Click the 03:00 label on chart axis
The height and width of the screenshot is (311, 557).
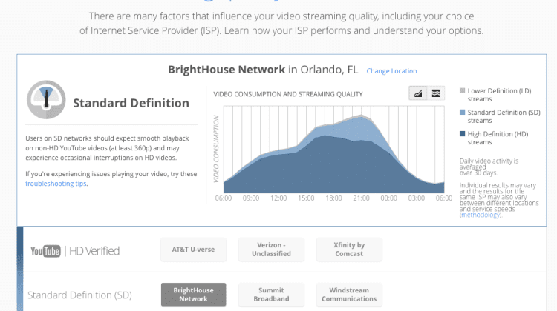(417, 198)
